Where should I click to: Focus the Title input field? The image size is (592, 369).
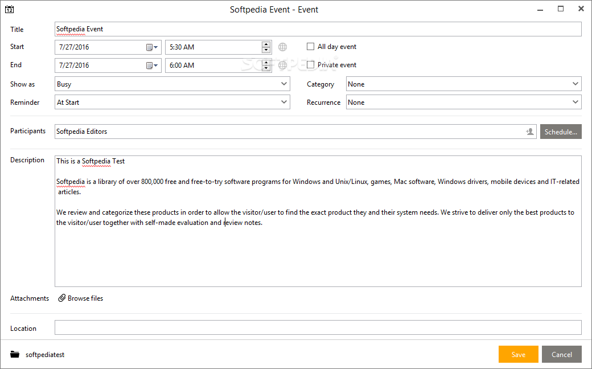pos(318,29)
